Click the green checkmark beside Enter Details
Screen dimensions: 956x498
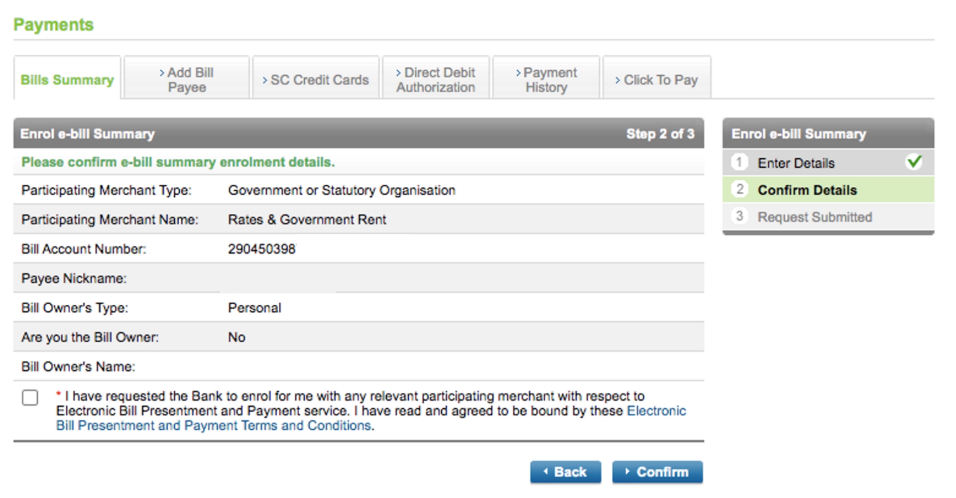coord(913,162)
